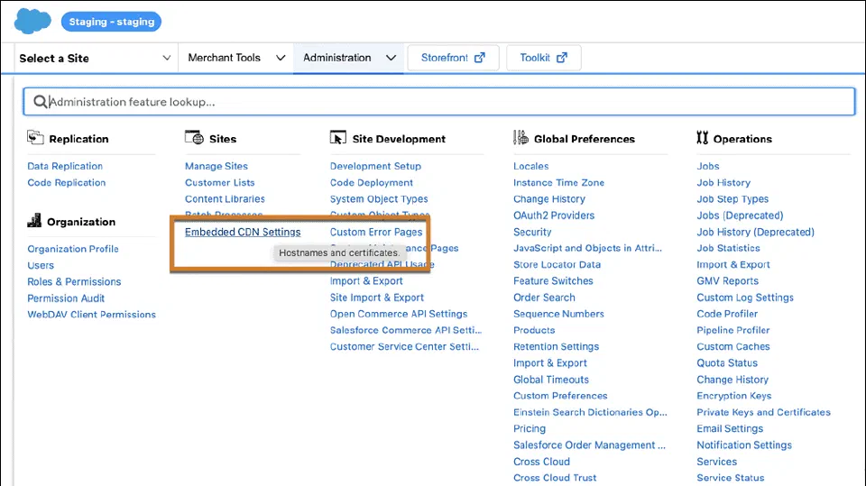
Task: Open Custom Log Settings
Action: pyautogui.click(x=745, y=298)
